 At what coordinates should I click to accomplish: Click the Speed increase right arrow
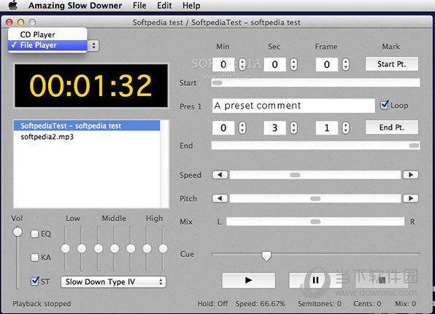[x=411, y=175]
